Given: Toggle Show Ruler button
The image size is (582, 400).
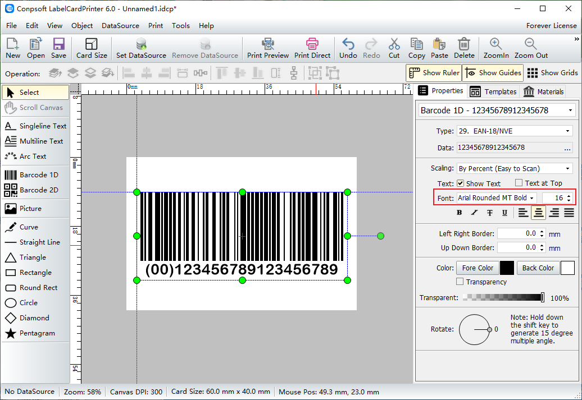Looking at the screenshot, I should (434, 73).
